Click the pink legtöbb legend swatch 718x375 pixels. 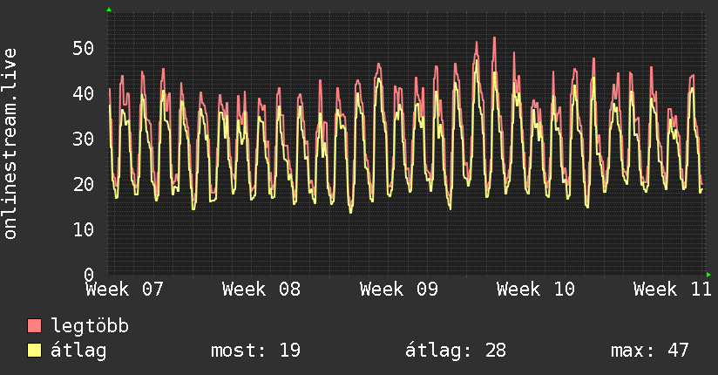coord(34,325)
